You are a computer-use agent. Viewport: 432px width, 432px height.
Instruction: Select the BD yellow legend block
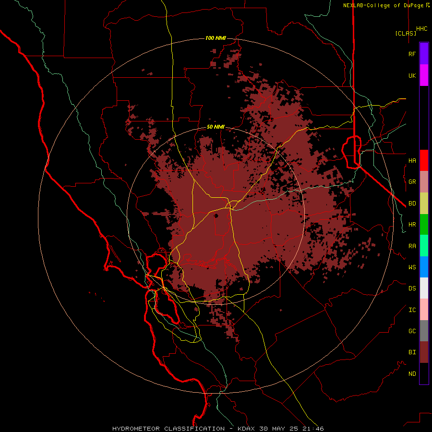(424, 204)
